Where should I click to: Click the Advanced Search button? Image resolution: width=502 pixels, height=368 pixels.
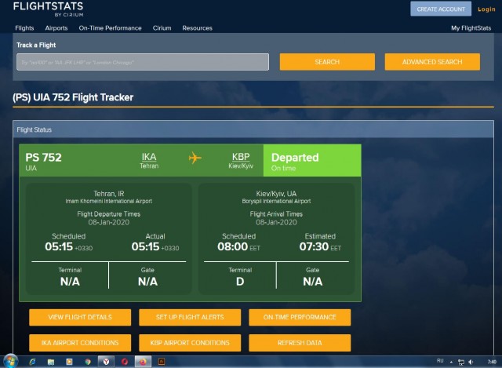coord(432,62)
